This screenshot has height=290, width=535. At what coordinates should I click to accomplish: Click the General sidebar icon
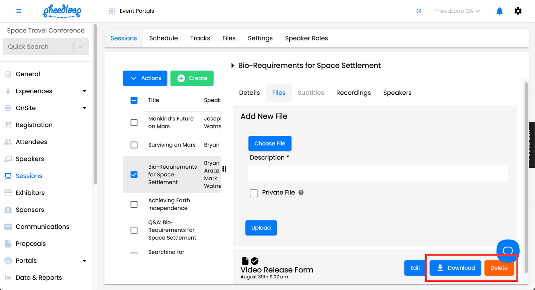pyautogui.click(x=8, y=74)
